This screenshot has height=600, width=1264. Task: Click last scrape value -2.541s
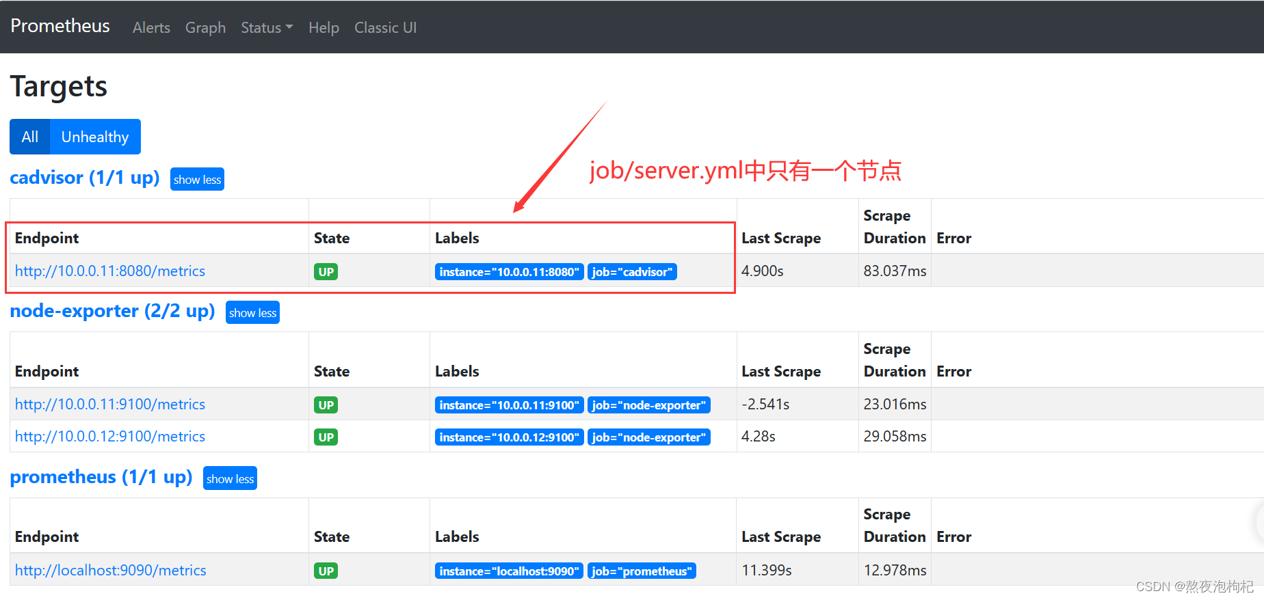765,404
